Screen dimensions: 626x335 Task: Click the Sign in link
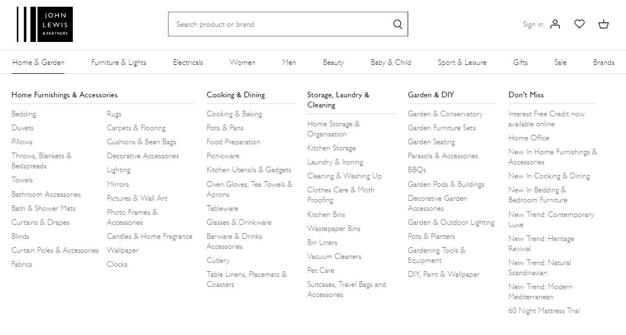(533, 25)
